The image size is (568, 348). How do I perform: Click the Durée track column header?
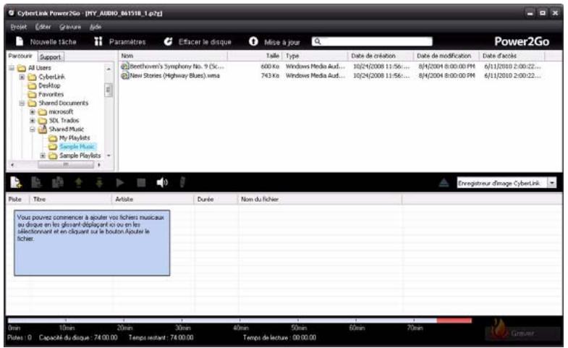(x=216, y=199)
